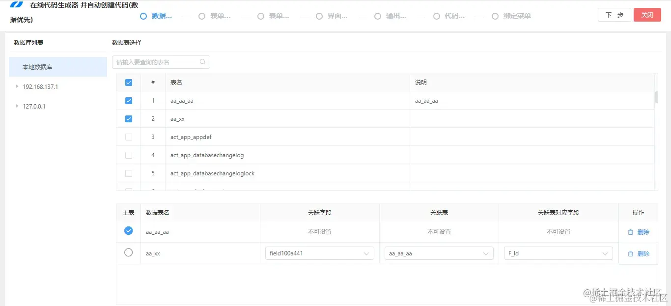Toggle the select-all checkbox in table header

(x=128, y=82)
